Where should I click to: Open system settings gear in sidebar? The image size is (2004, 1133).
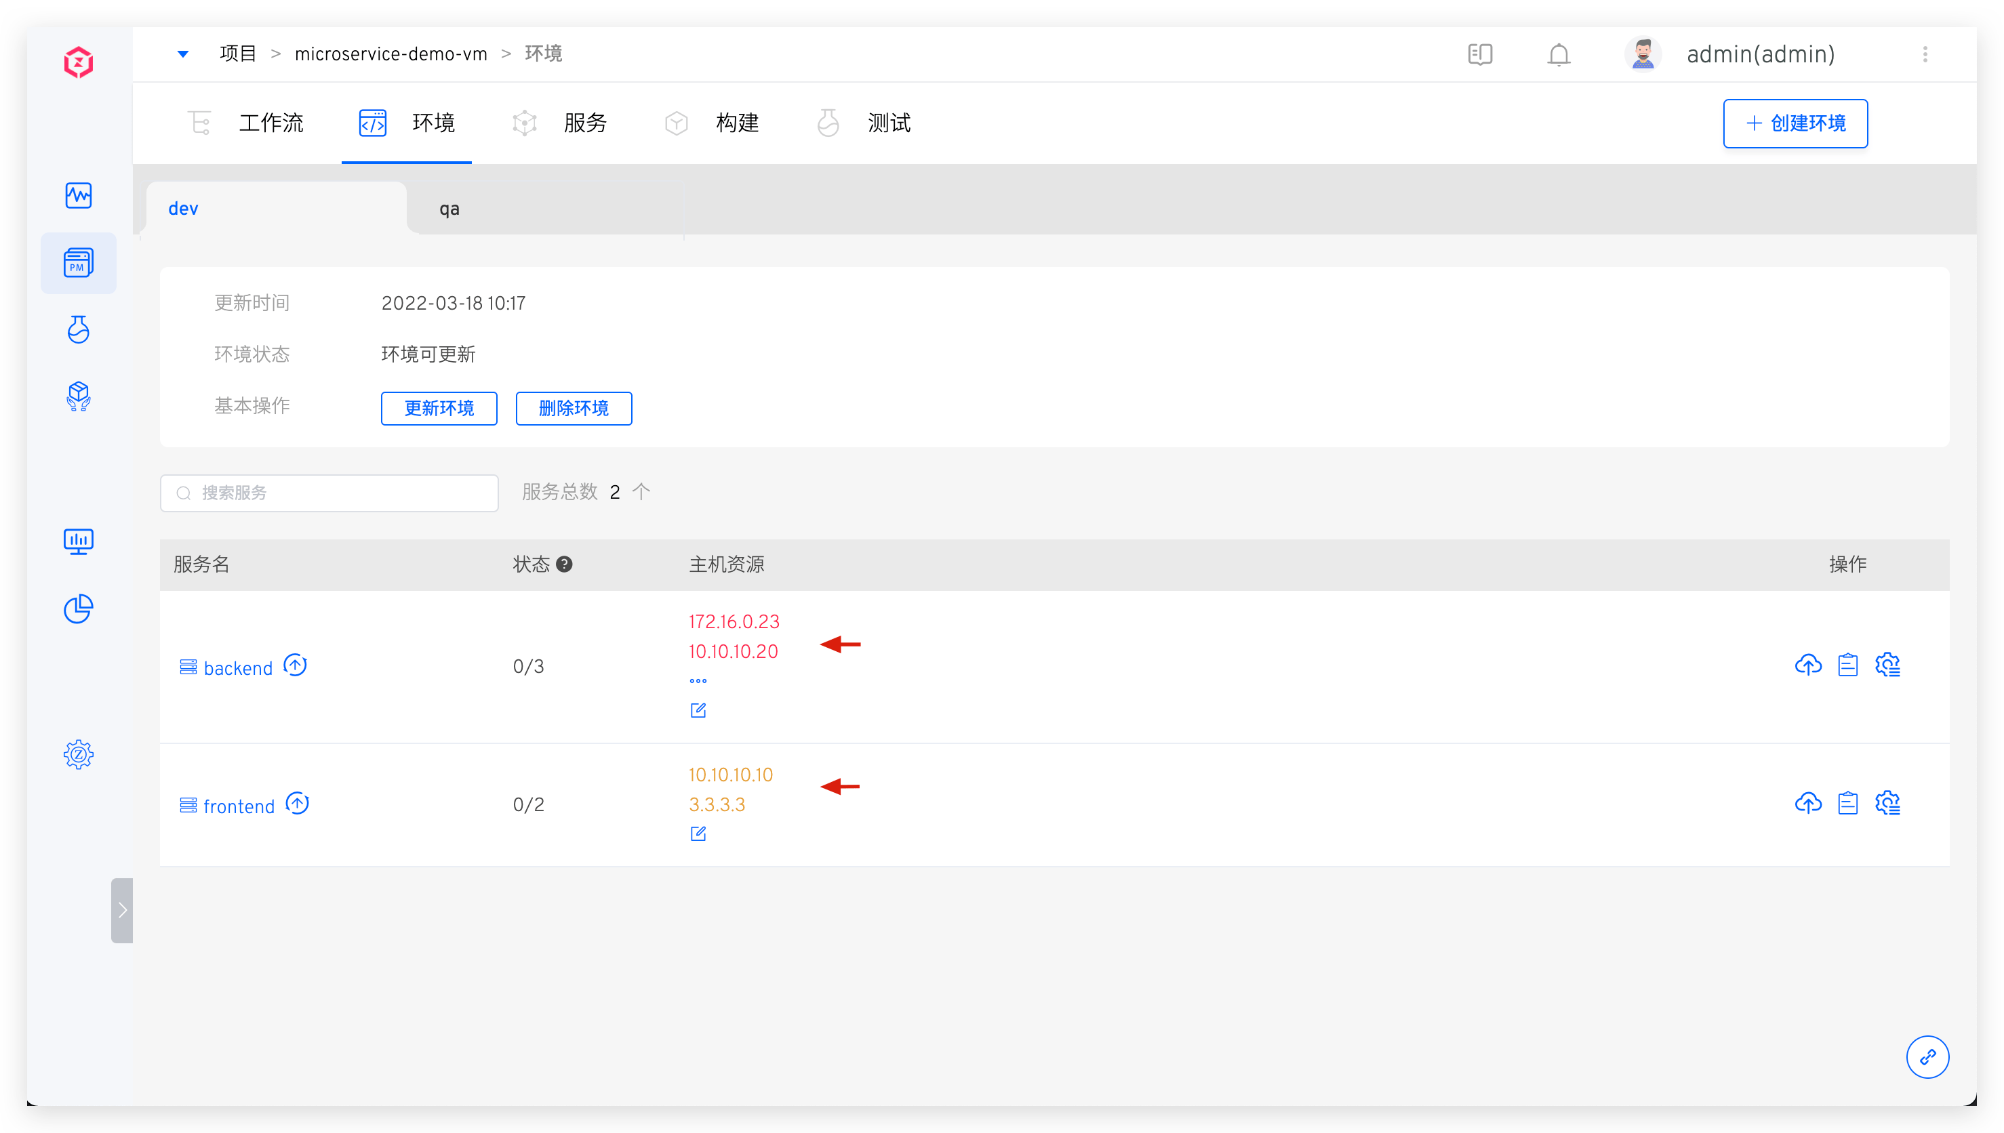[79, 754]
